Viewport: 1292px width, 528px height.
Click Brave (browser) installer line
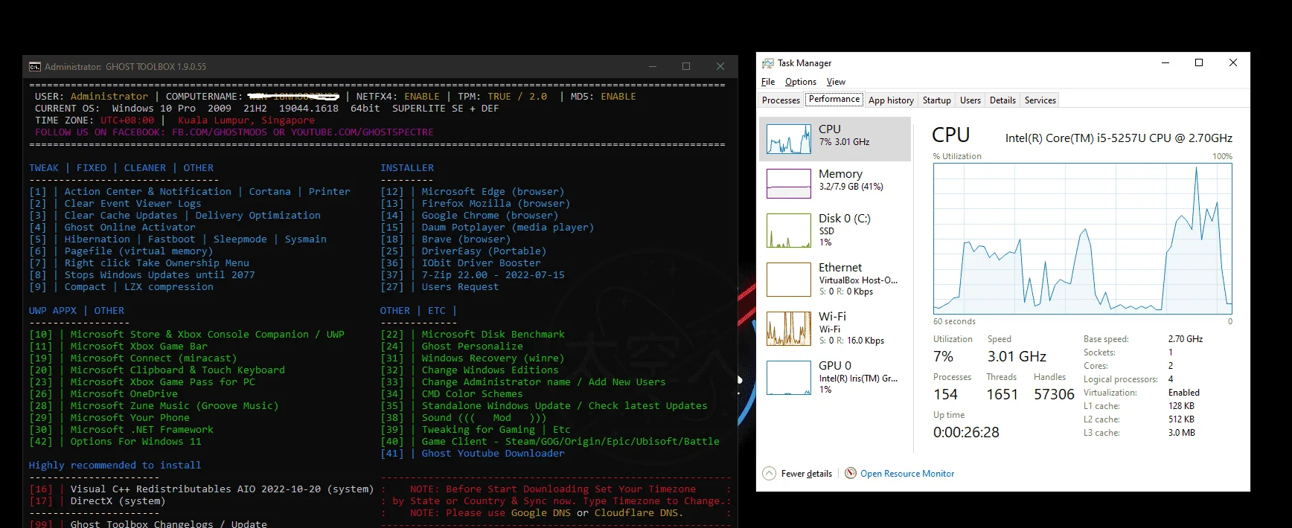pos(446,239)
